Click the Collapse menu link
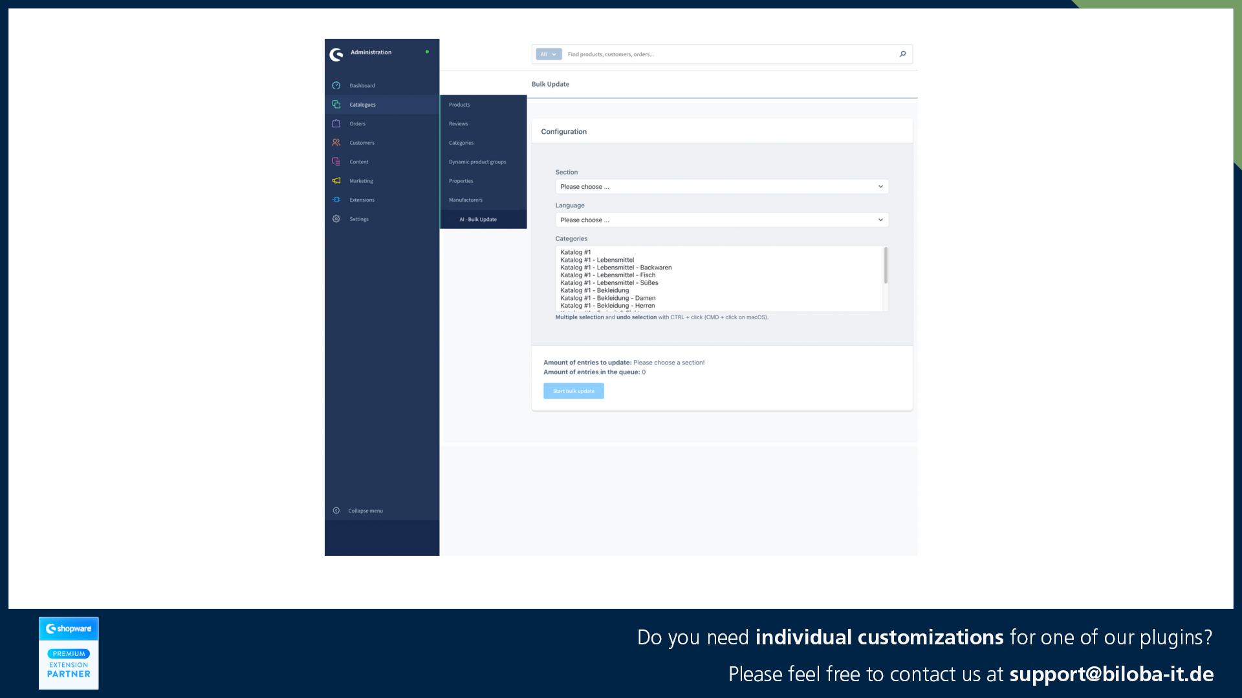 (x=365, y=510)
